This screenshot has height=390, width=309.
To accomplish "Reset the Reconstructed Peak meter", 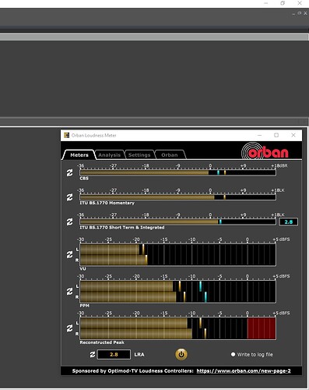I will (x=69, y=328).
